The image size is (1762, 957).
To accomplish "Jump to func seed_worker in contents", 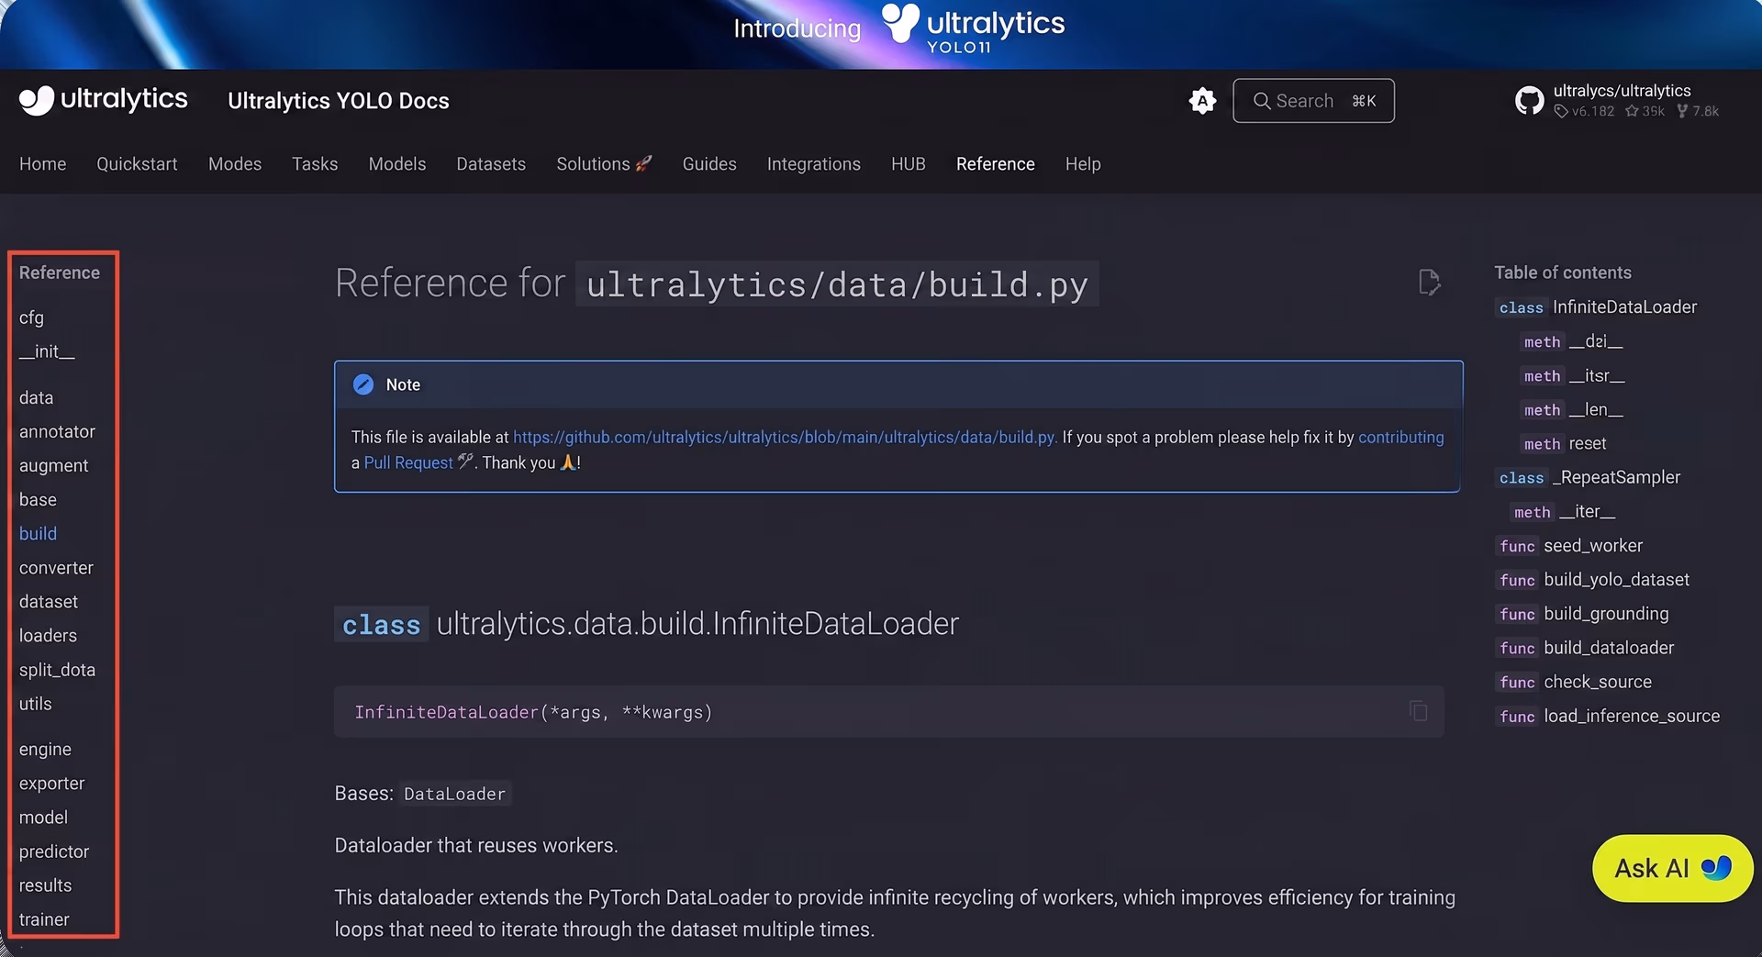I will [1570, 545].
